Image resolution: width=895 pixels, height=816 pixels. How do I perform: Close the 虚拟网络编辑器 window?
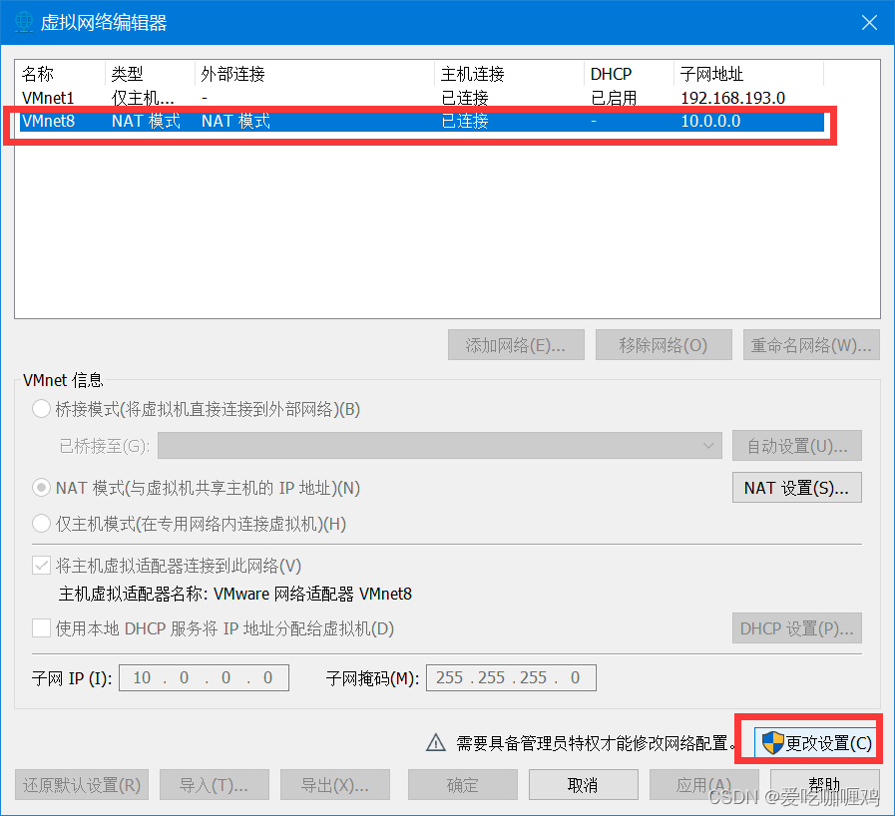point(869,23)
